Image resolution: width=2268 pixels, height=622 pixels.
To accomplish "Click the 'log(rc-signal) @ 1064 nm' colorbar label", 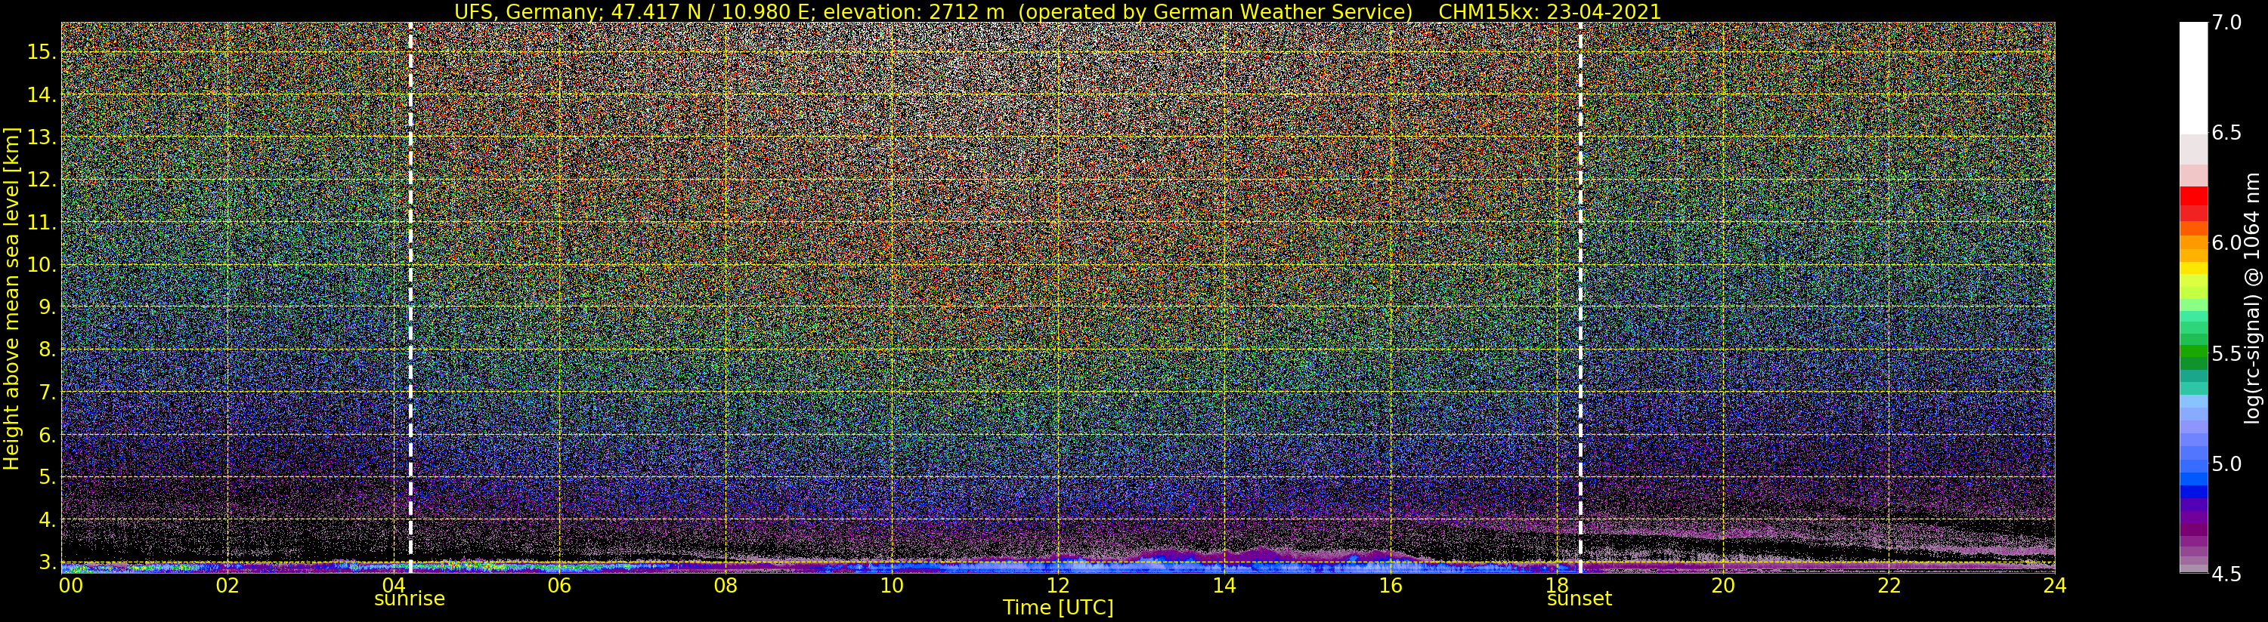I will [2254, 297].
